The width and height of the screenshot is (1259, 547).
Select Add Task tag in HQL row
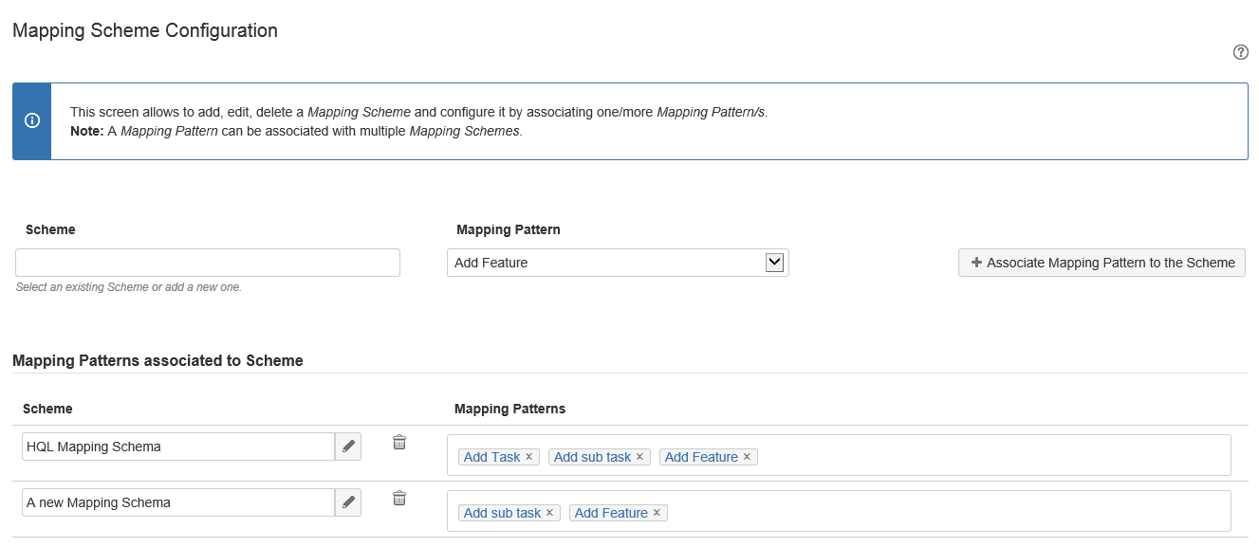pyautogui.click(x=491, y=457)
